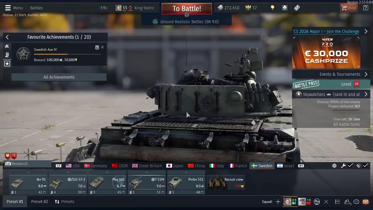Select Israel nation tab
The image size is (373, 210).
(x=285, y=166)
